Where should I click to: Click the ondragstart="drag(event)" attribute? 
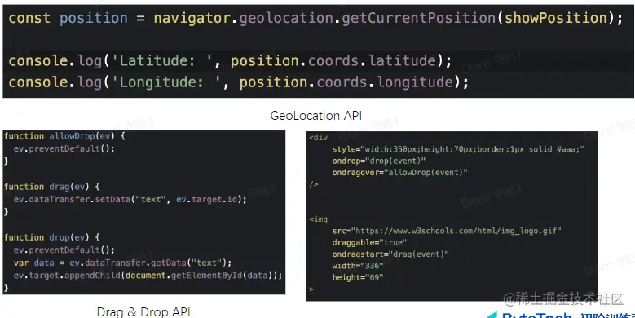coord(390,254)
